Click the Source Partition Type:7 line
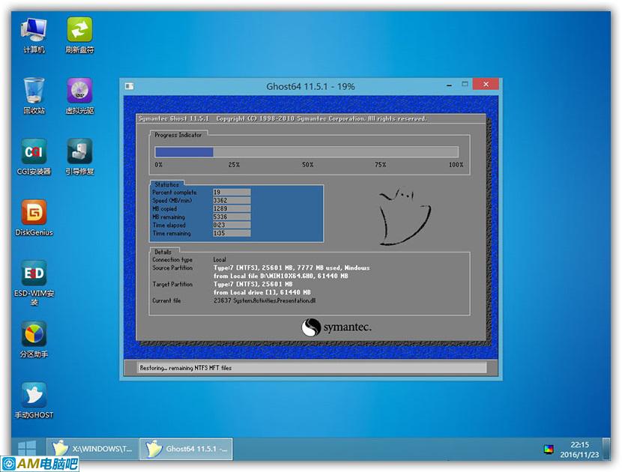 pyautogui.click(x=292, y=267)
